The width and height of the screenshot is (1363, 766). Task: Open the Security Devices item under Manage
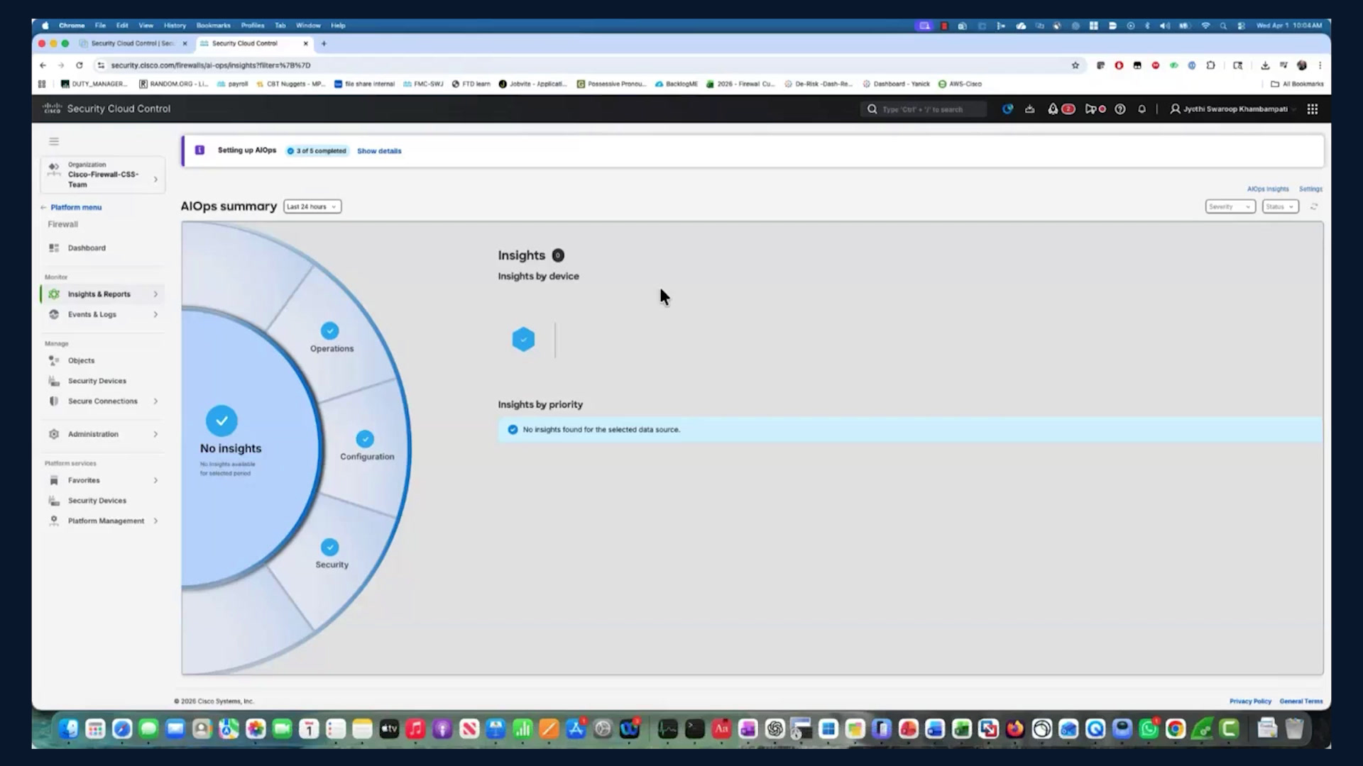tap(97, 381)
